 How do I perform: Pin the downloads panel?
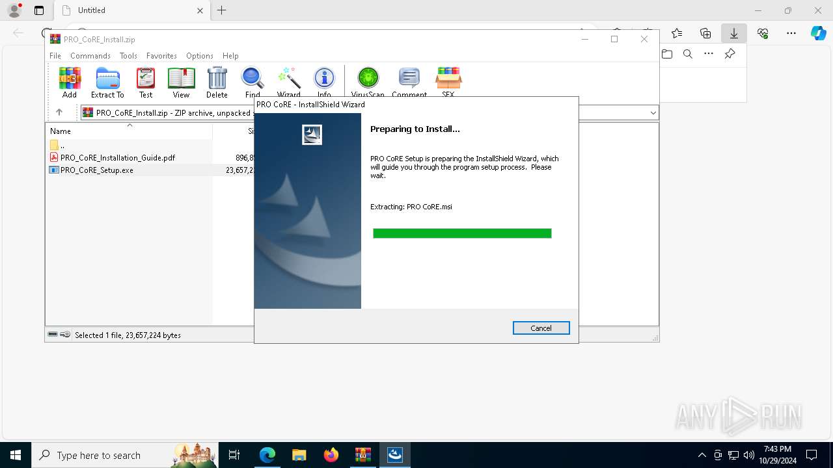(x=730, y=54)
